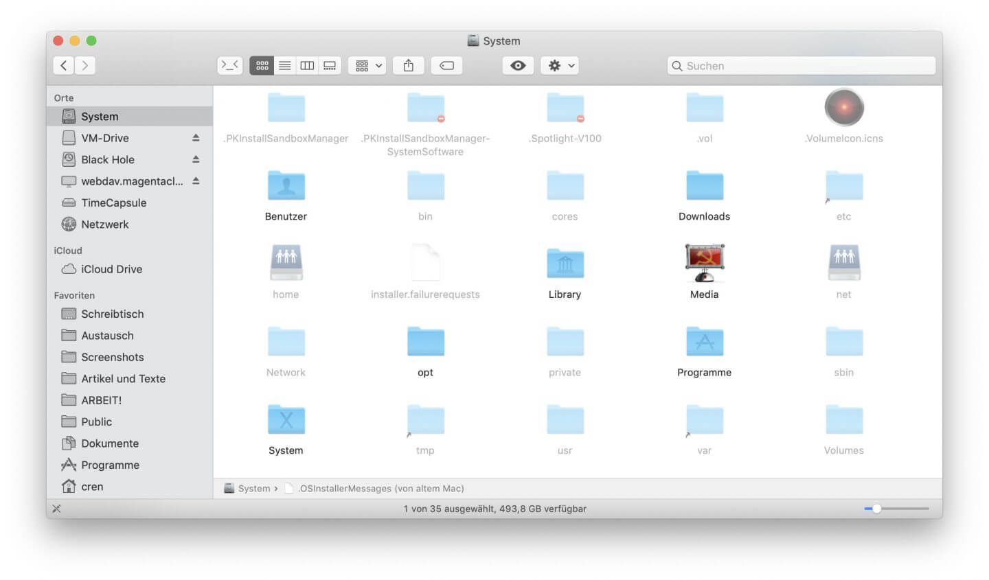989x580 pixels.
Task: Switch to list view
Action: click(x=284, y=65)
